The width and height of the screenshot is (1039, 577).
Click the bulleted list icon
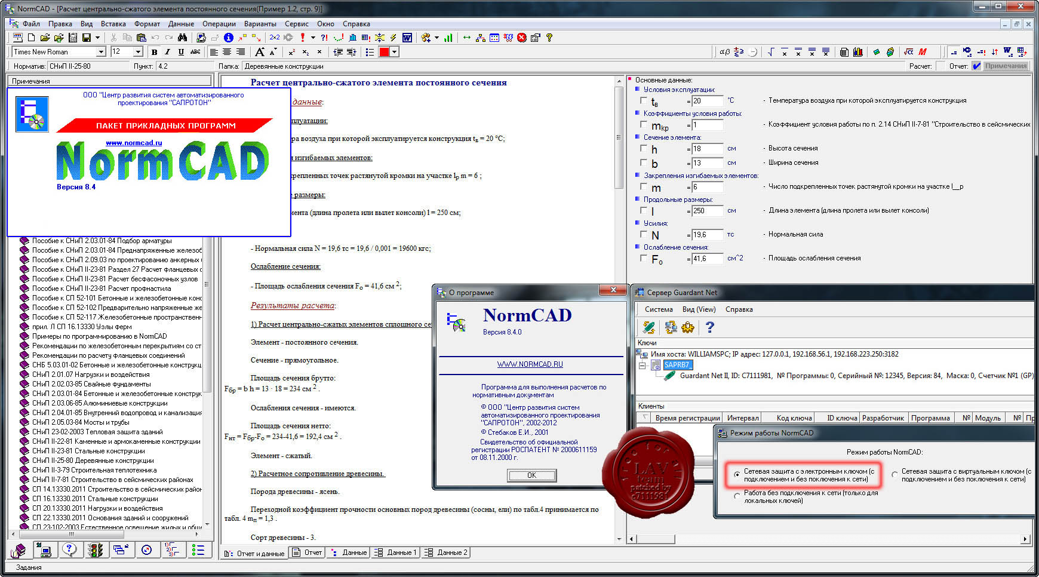(370, 52)
